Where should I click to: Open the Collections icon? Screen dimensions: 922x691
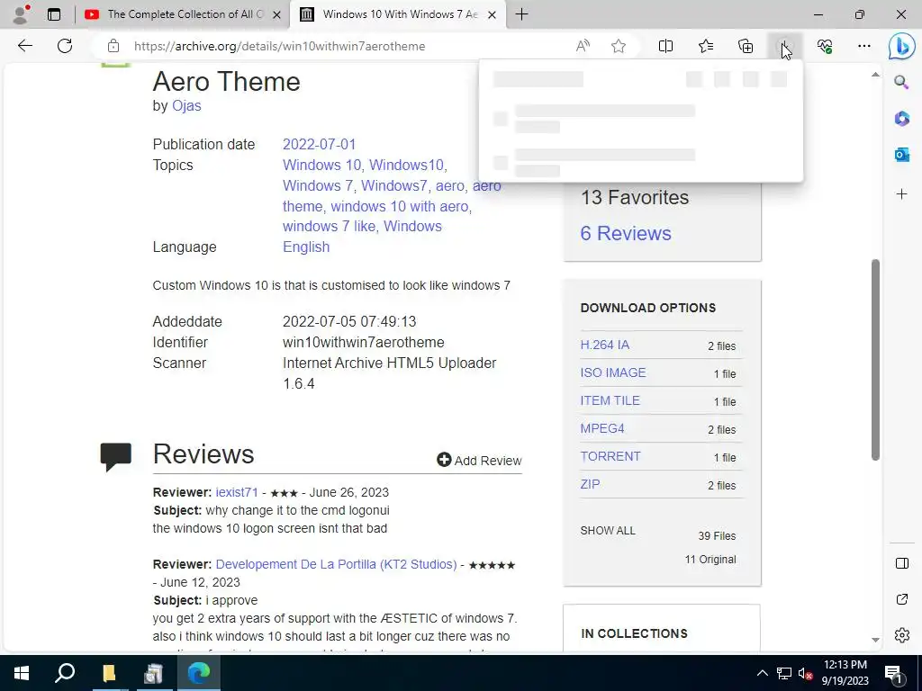pyautogui.click(x=746, y=46)
